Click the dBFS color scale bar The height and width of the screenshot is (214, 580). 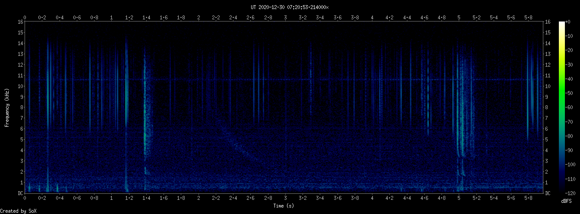(x=561, y=107)
